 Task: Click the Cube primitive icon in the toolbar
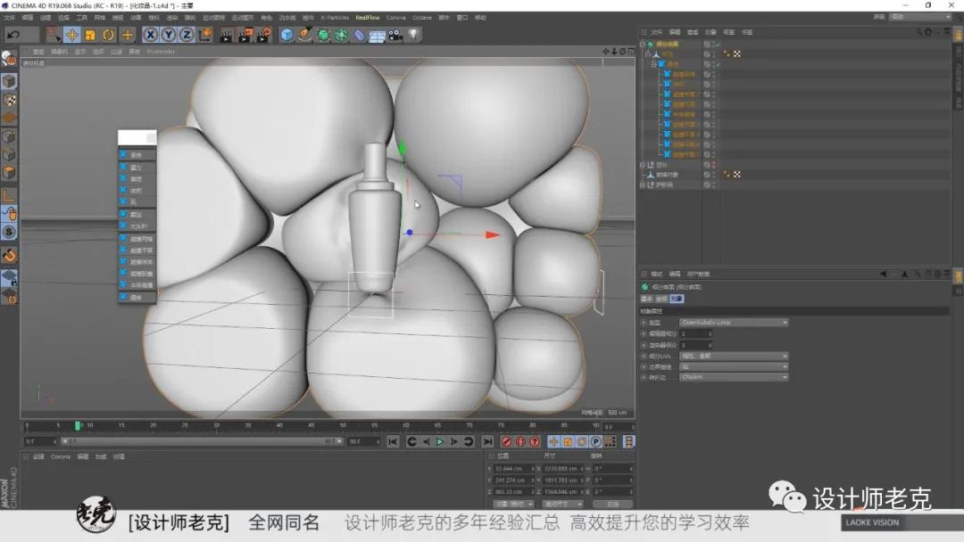pos(287,35)
